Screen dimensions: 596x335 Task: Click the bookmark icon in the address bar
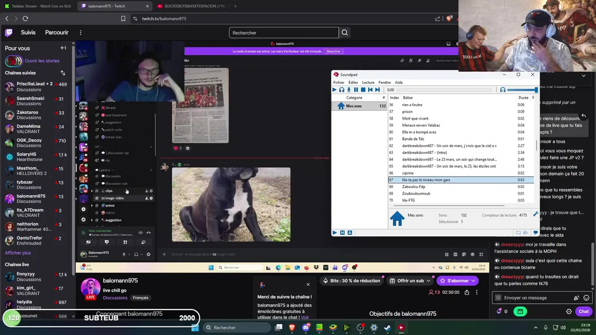pos(123,19)
